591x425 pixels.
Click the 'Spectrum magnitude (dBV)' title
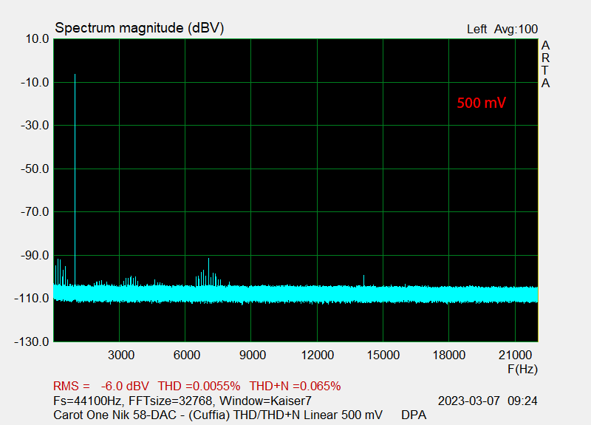(140, 28)
